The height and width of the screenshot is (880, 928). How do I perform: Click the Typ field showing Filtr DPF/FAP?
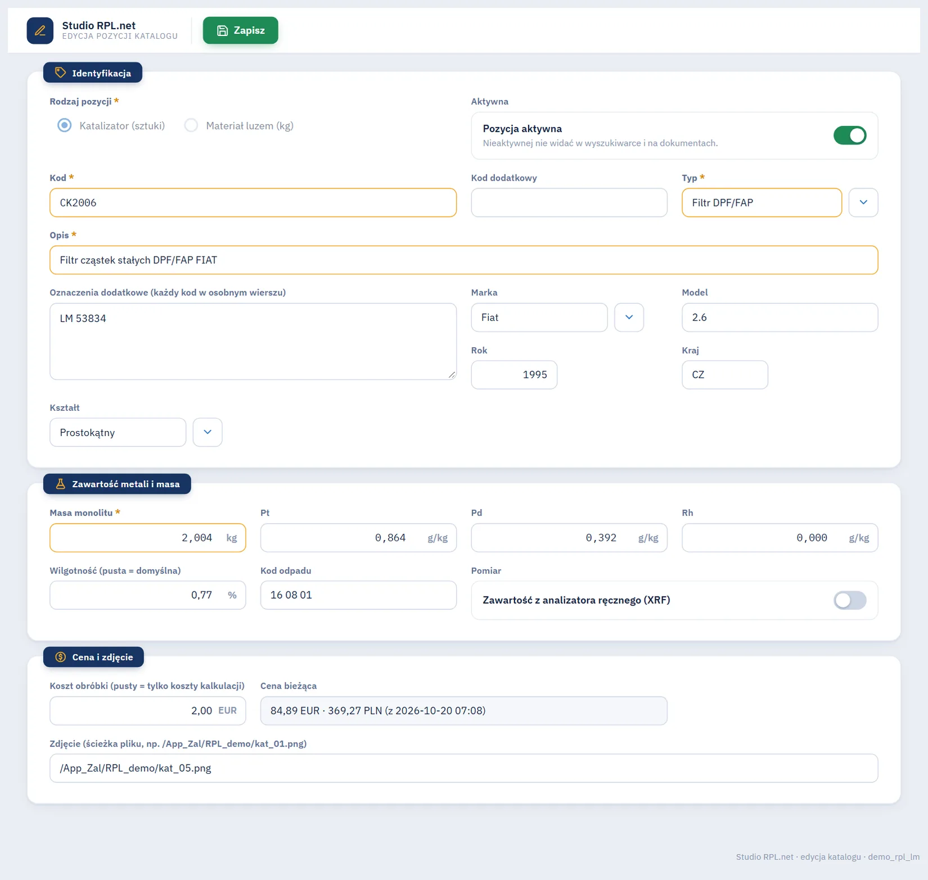click(x=762, y=203)
